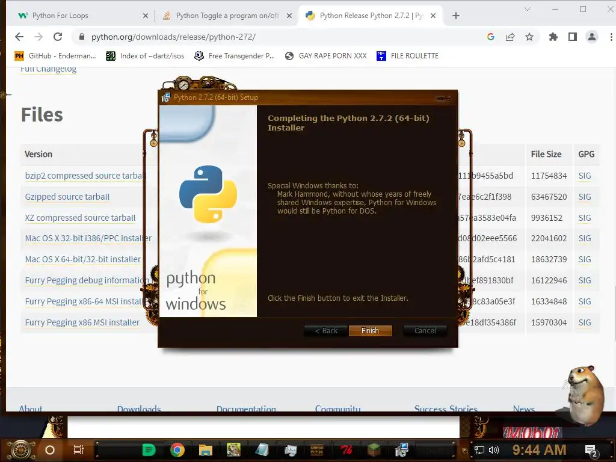Bookmark this page with the star icon

(x=529, y=37)
